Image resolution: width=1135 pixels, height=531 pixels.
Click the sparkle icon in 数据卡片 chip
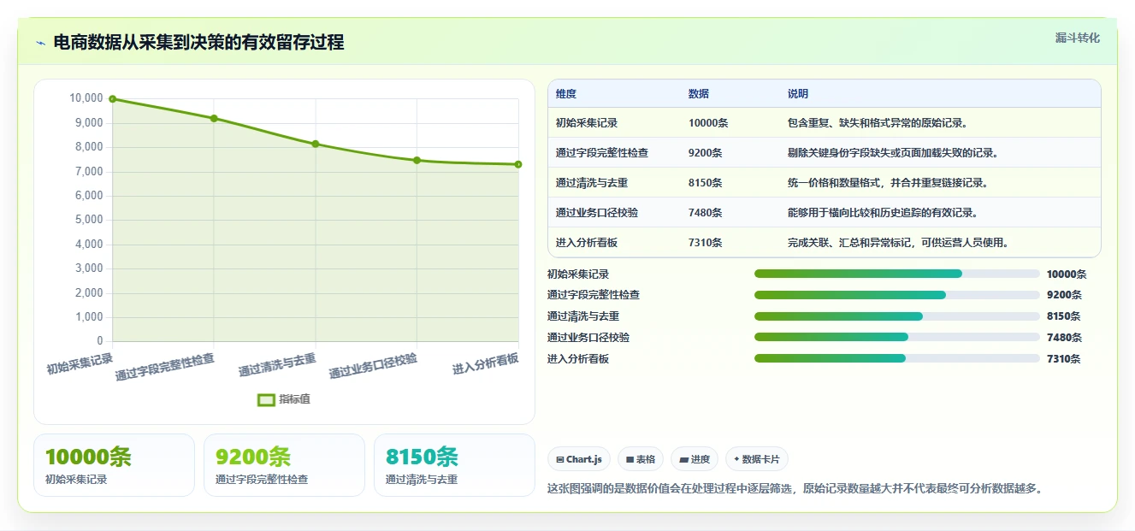736,459
